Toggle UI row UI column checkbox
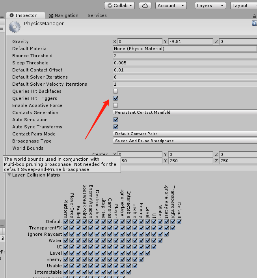257x278 pixels. (x=154, y=247)
